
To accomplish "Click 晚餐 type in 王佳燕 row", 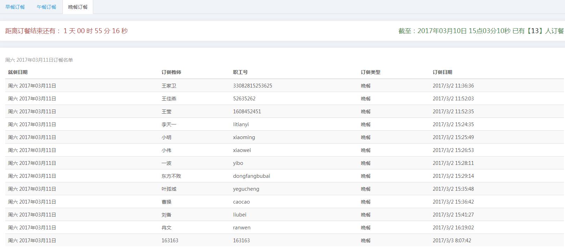I will pyautogui.click(x=366, y=99).
